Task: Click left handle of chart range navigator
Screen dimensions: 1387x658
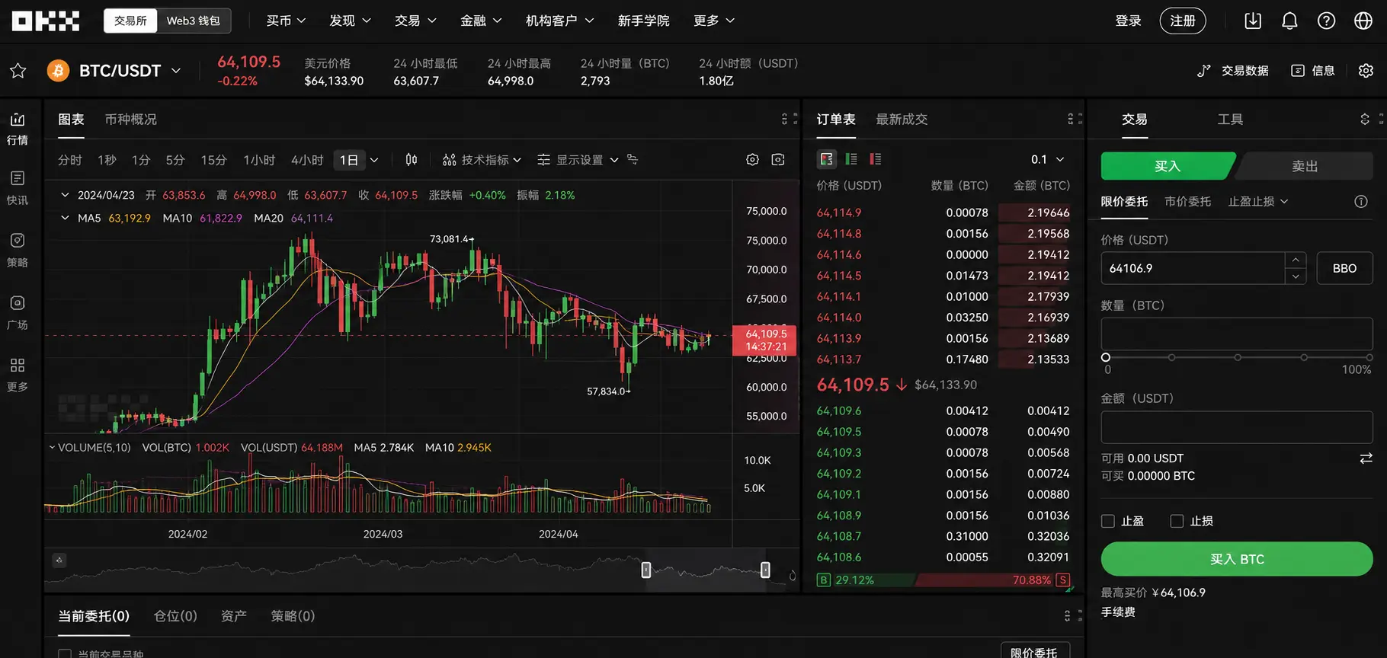Action: (x=646, y=570)
